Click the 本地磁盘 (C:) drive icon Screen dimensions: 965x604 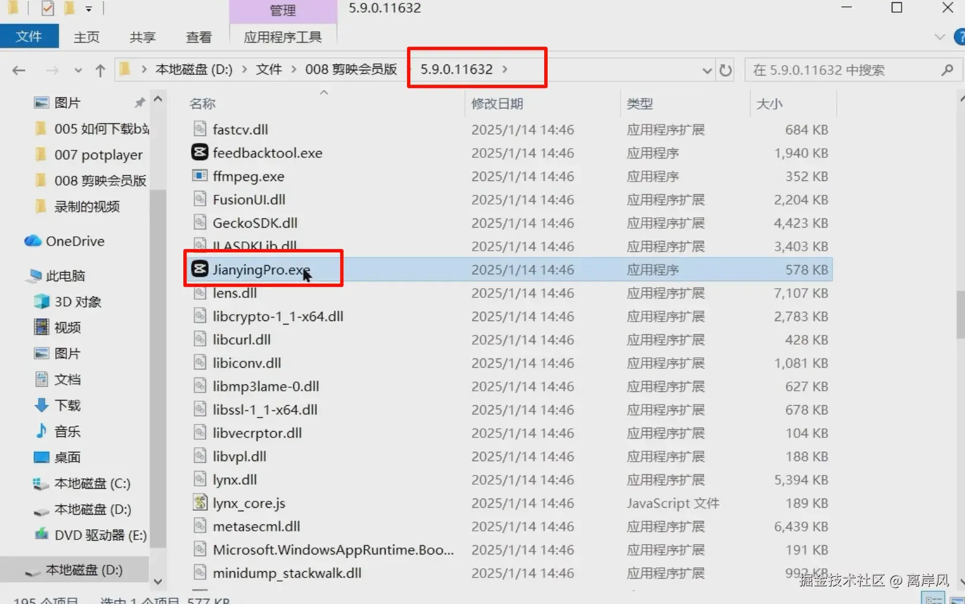point(41,484)
